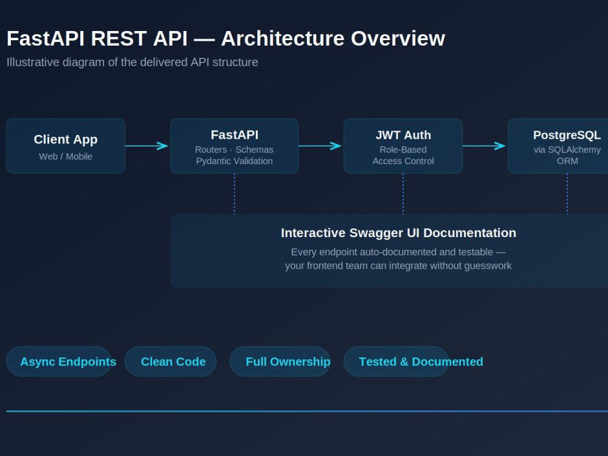608x456 pixels.
Task: Click the 'Pydantic Validation' text
Action: tap(234, 161)
